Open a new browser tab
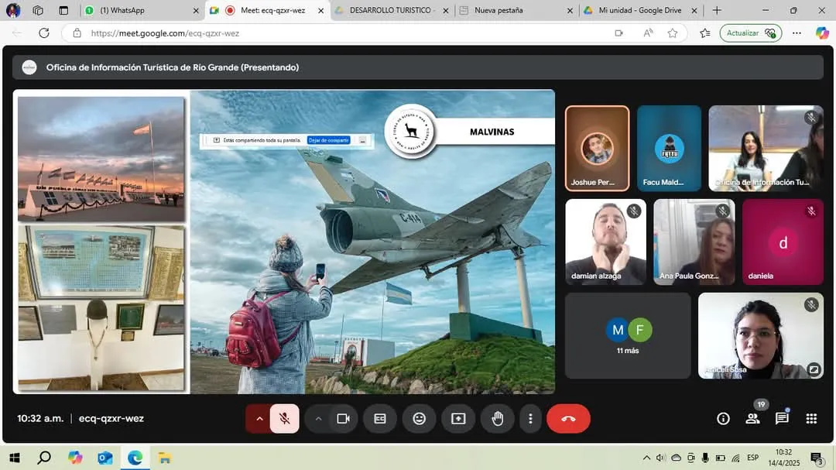Image resolution: width=836 pixels, height=470 pixels. pyautogui.click(x=717, y=10)
